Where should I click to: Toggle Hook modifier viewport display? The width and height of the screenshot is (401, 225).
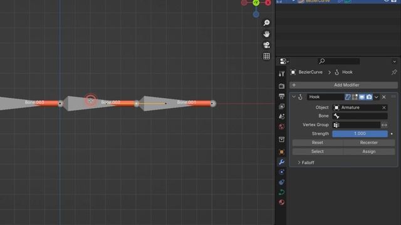tap(362, 97)
